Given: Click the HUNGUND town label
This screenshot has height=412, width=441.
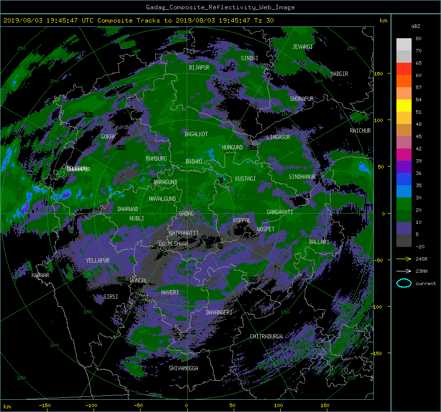Looking at the screenshot, I should tap(232, 147).
